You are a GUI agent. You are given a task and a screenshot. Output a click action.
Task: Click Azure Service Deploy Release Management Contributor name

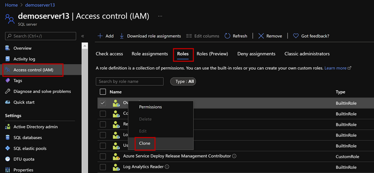tap(177, 156)
